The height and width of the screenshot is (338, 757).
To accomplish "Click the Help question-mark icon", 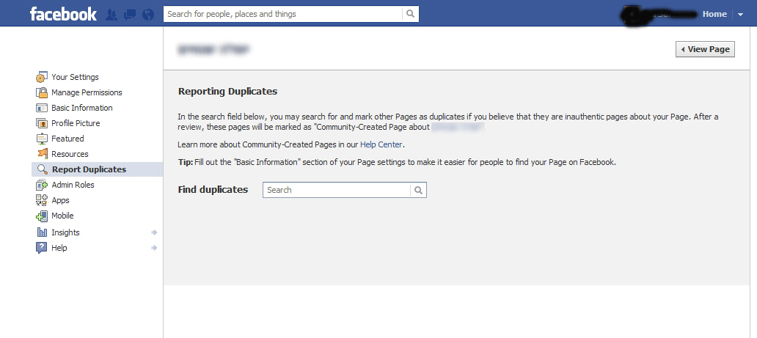I will click(42, 248).
